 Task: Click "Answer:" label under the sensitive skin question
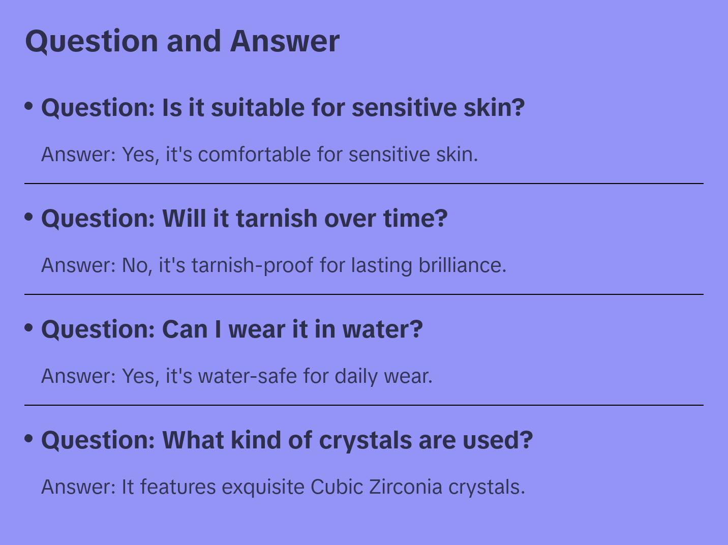[x=79, y=155]
